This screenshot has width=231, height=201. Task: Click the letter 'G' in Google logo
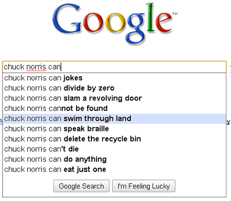(67, 19)
